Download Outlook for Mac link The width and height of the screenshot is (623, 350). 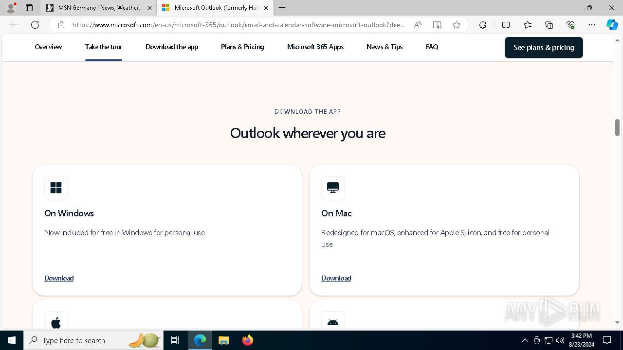336,278
